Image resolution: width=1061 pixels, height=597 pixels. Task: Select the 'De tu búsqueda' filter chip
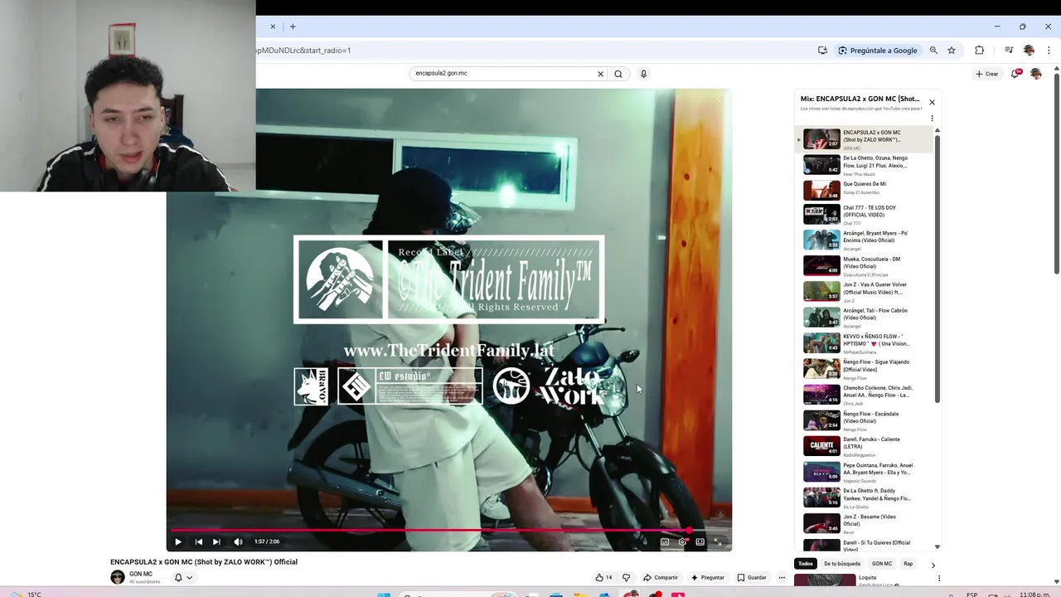click(842, 564)
